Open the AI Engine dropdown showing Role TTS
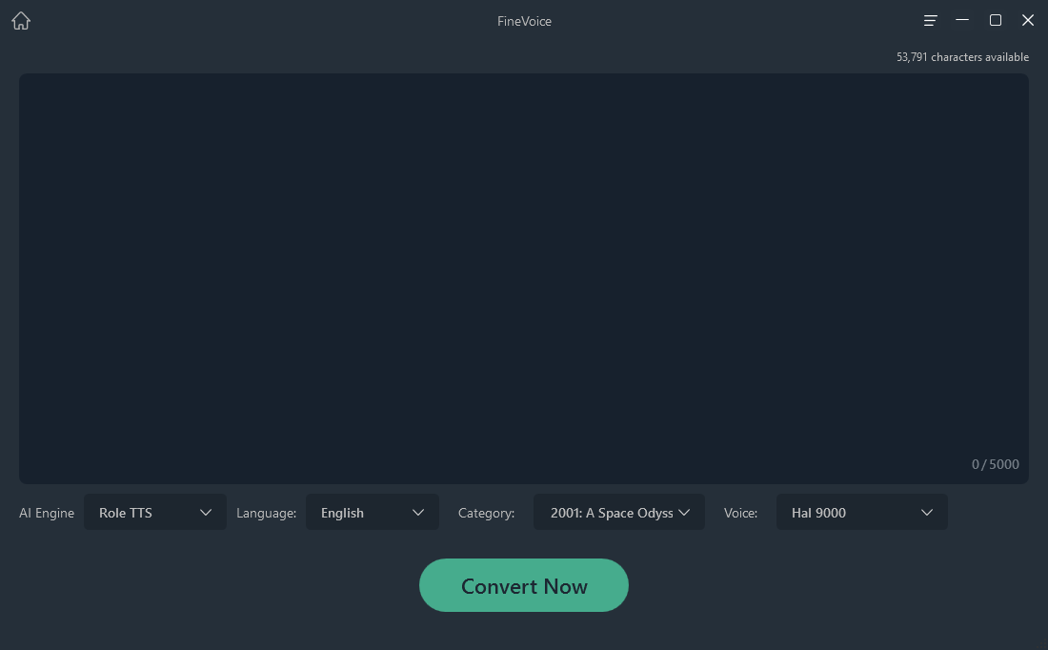This screenshot has height=650, width=1048. coord(155,512)
